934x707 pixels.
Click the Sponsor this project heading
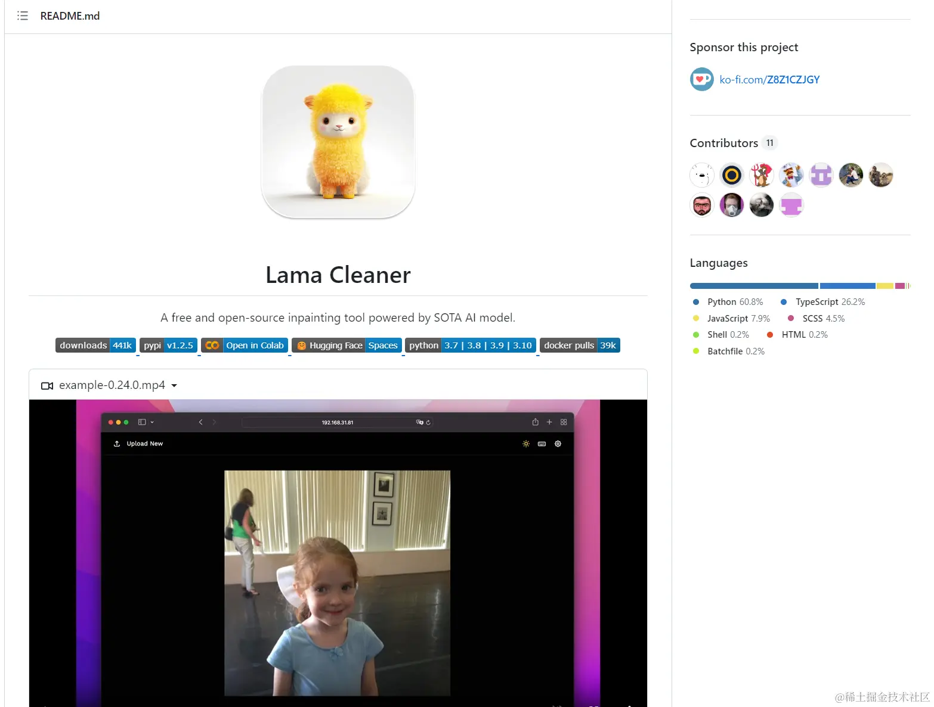pos(744,47)
